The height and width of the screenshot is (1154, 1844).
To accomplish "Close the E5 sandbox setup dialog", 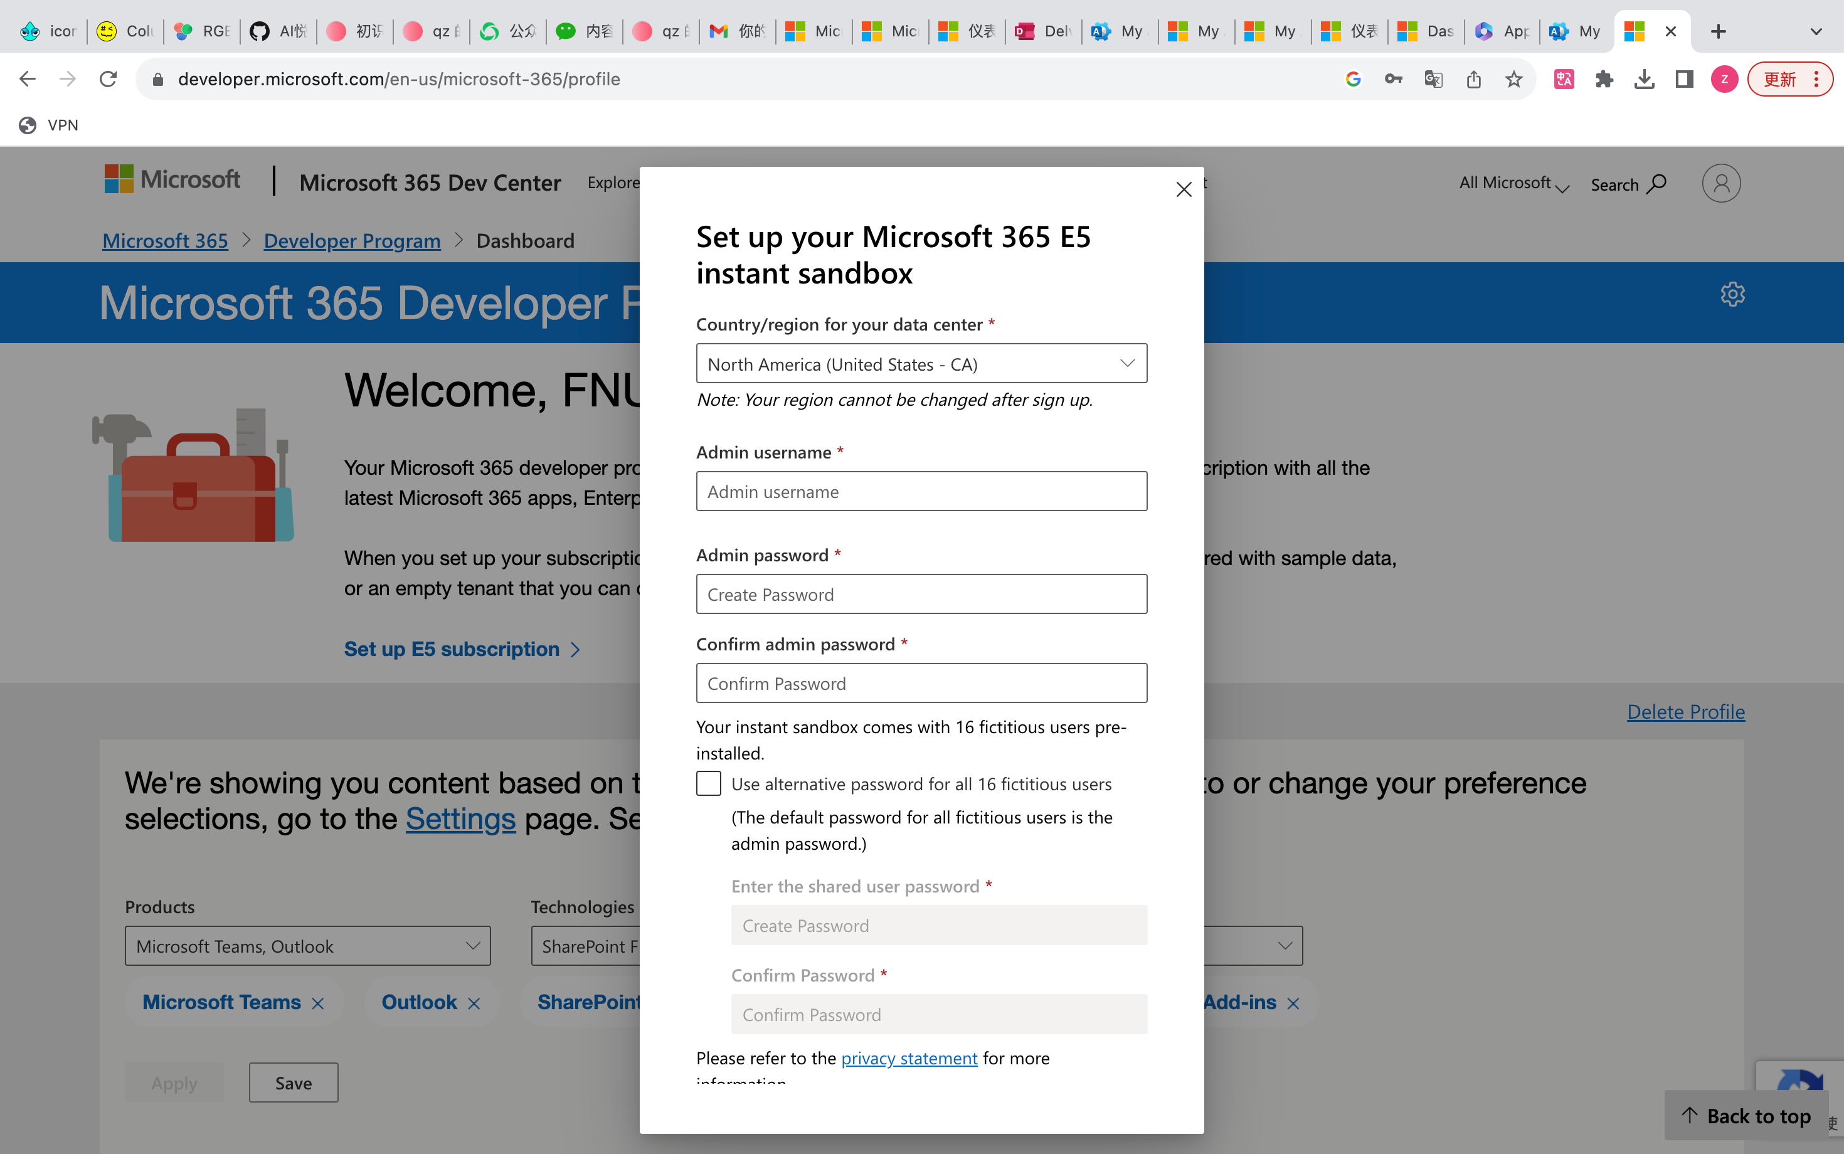I will click(x=1183, y=189).
